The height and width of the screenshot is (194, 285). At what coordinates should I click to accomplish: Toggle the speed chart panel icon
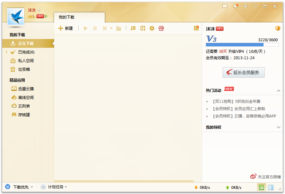262,188
